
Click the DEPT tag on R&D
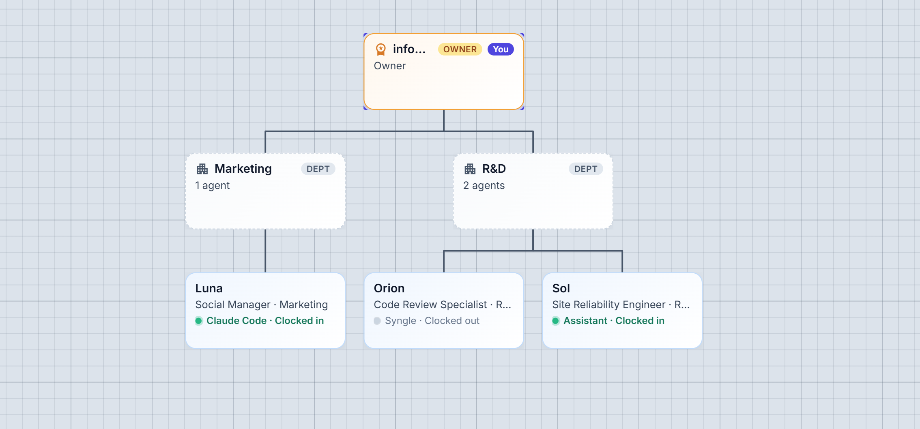(x=586, y=169)
